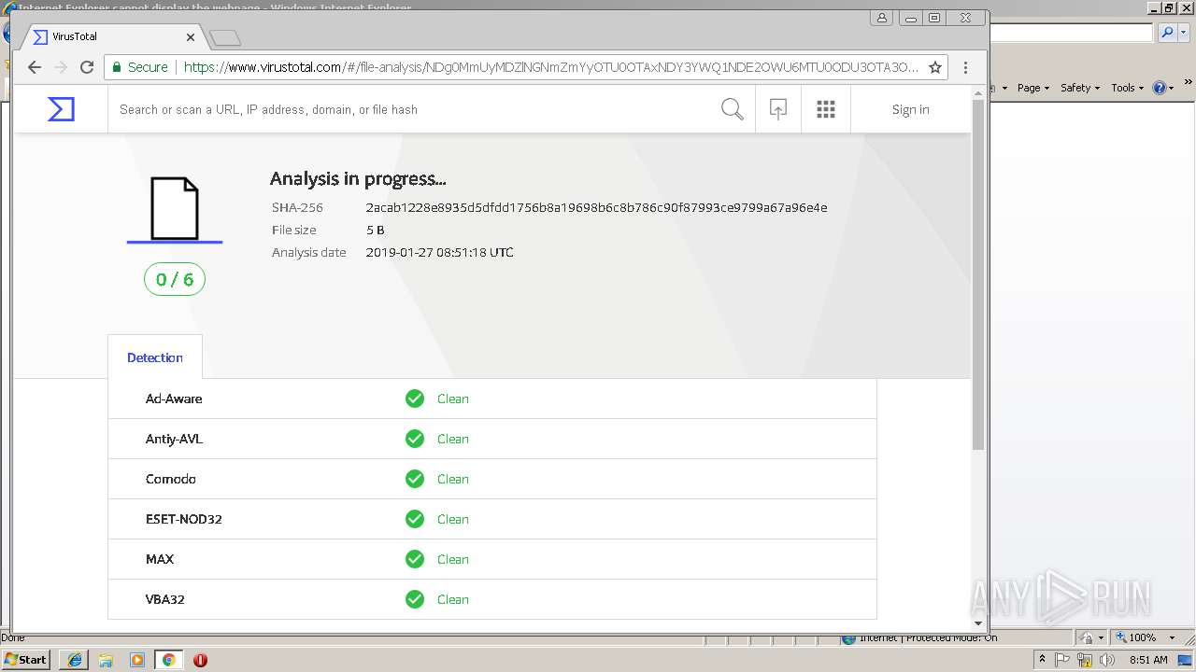
Task: Select the VirusTotal browser tab
Action: [112, 37]
